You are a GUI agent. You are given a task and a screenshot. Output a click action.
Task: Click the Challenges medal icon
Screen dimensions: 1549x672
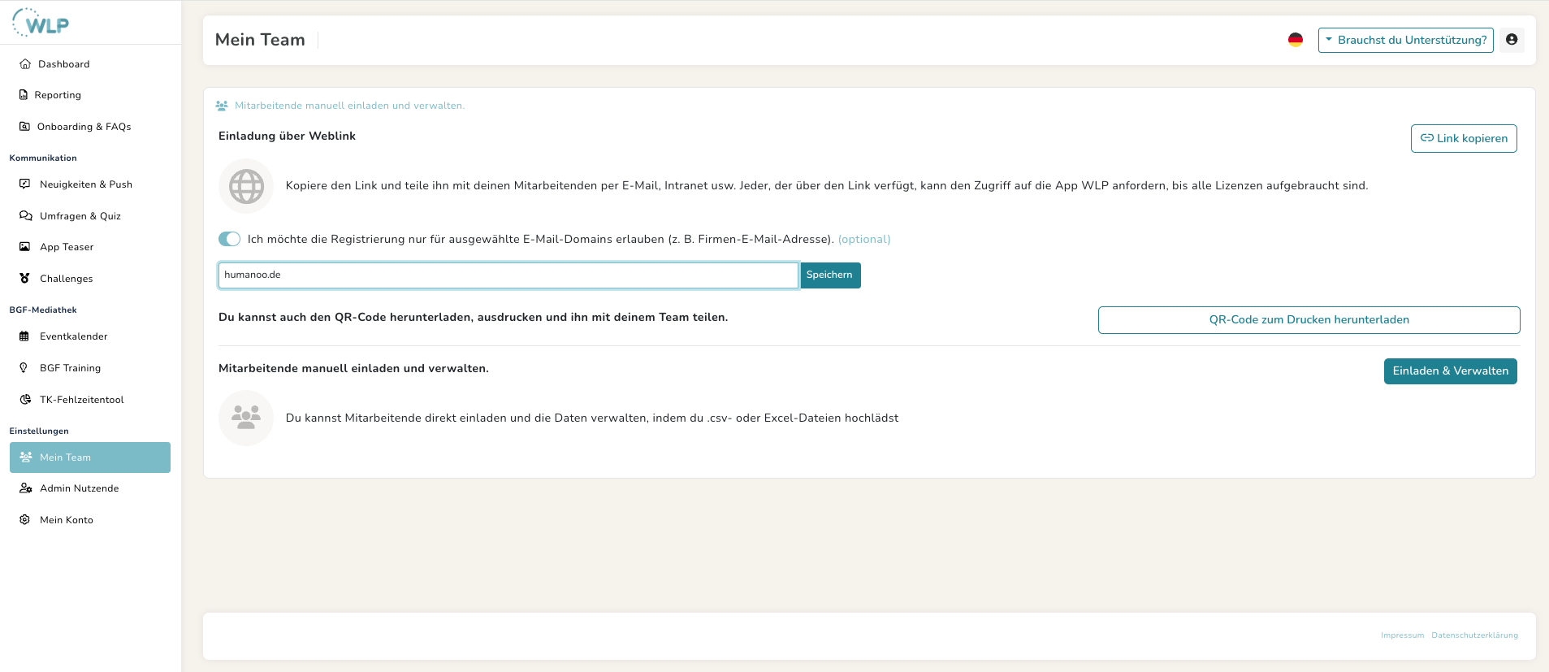[24, 279]
